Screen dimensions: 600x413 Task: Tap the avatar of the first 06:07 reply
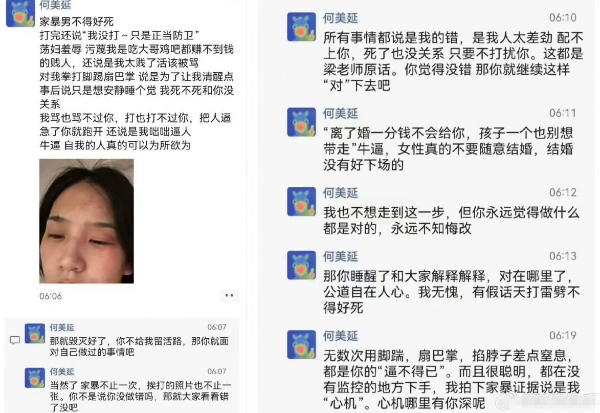click(x=35, y=333)
